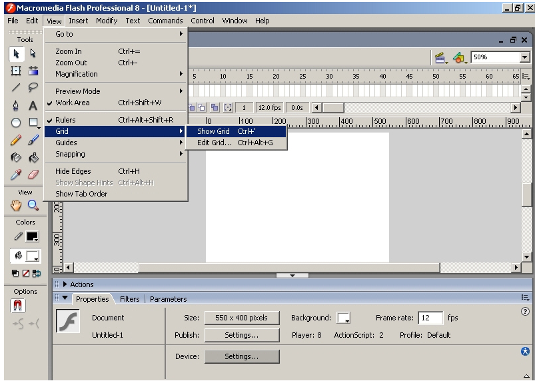Screen dimensions: 535x381
Task: Select the Brush tool
Action: click(33, 140)
